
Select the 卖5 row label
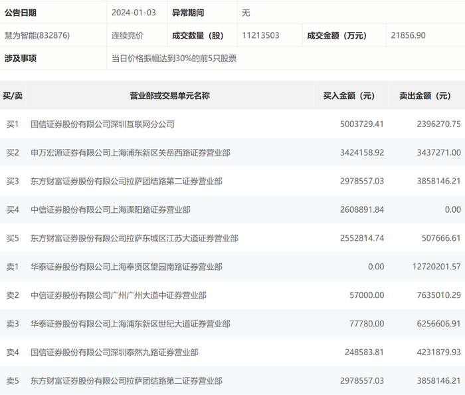coord(13,380)
